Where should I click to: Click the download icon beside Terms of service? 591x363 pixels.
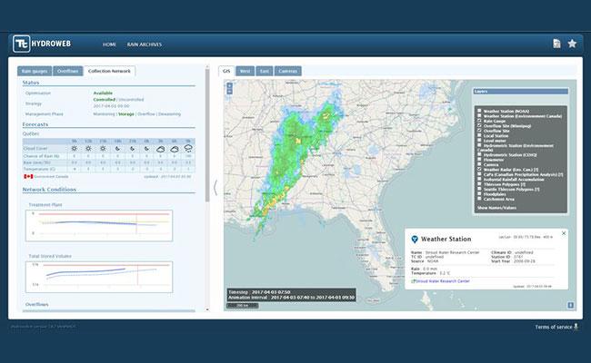[x=576, y=327]
